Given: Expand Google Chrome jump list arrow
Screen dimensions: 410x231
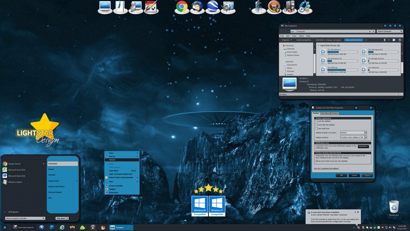Looking at the screenshot, I should click(44, 164).
